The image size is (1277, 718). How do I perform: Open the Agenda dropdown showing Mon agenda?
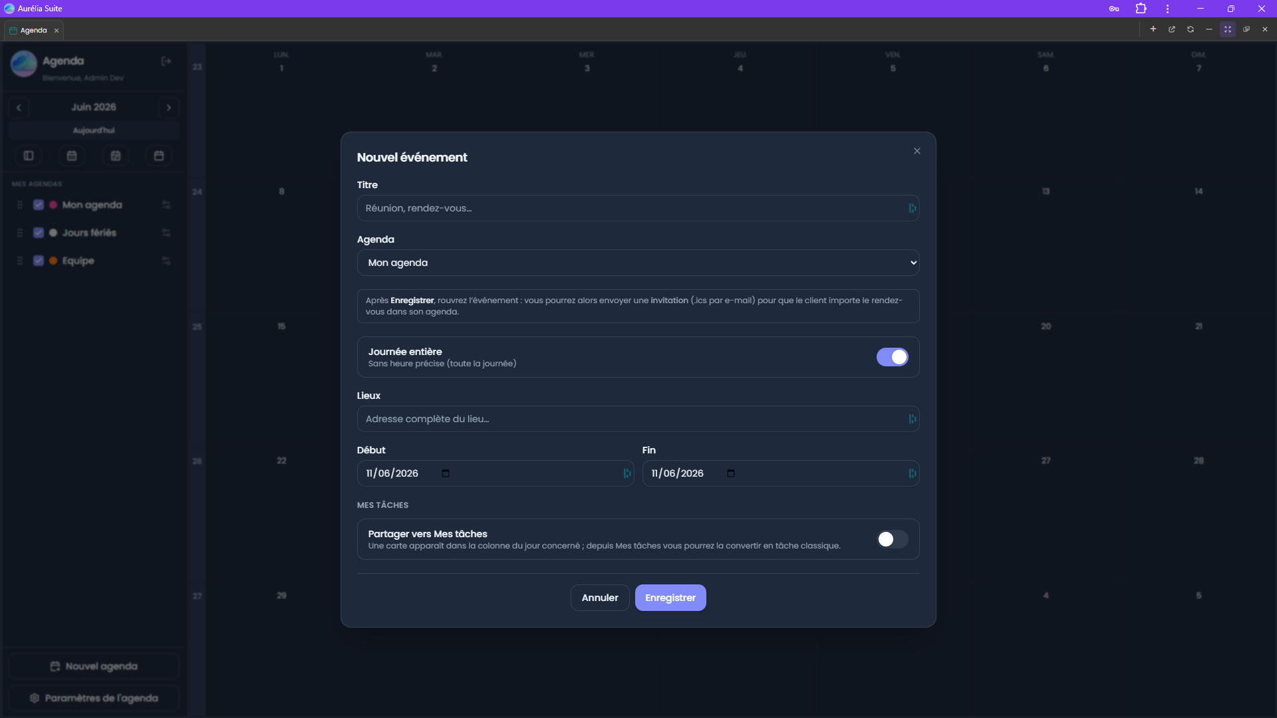638,263
